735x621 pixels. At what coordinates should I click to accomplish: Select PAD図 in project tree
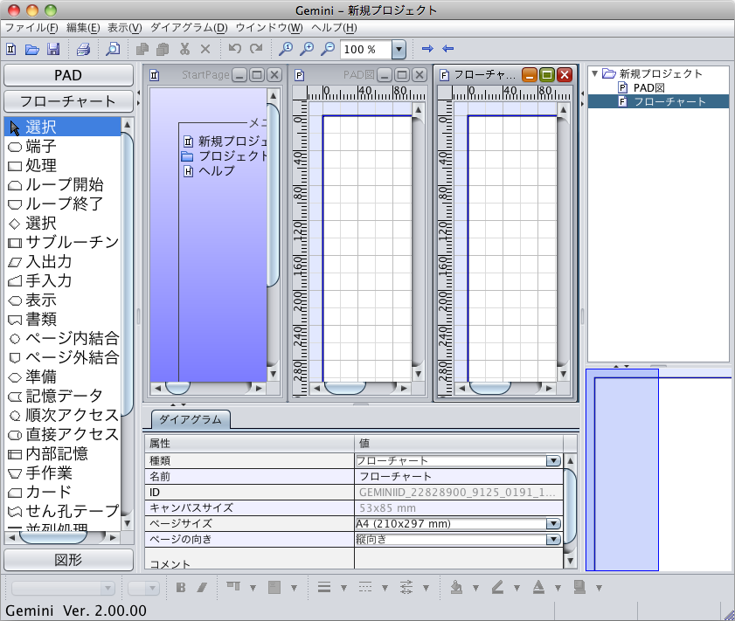click(641, 87)
